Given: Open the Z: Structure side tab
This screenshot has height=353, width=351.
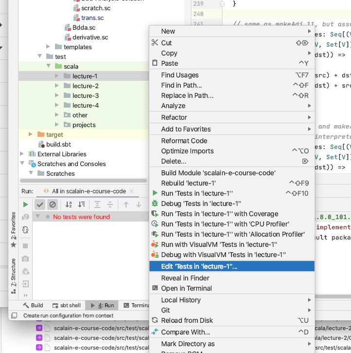Looking at the screenshot, I should [14, 276].
